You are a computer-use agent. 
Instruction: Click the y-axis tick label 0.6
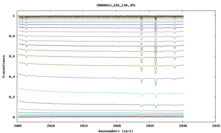(12, 56)
